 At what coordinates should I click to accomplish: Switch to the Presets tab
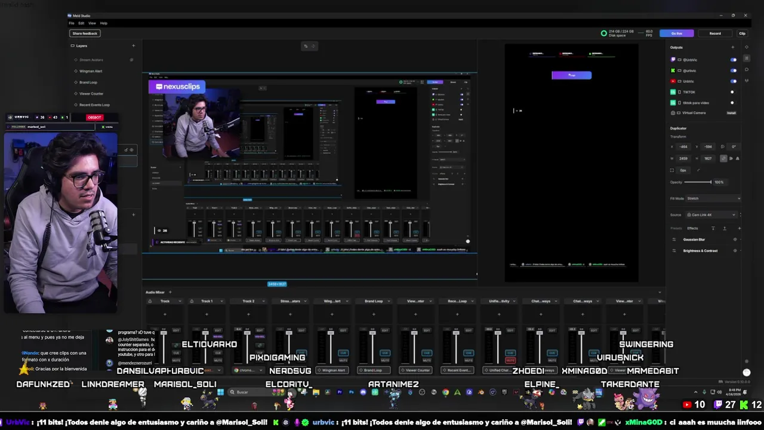tap(676, 228)
